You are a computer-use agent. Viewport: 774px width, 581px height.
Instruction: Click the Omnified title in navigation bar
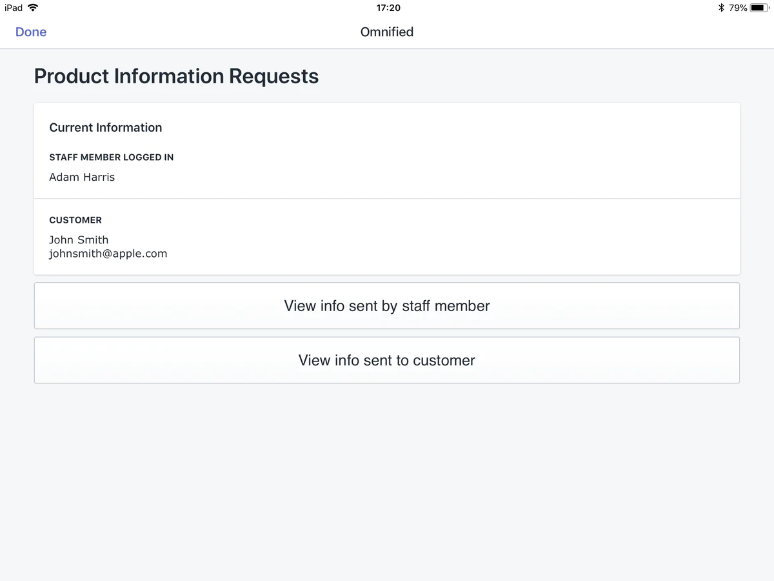[x=387, y=32]
